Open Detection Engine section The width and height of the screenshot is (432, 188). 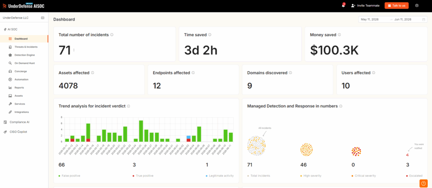pyautogui.click(x=24, y=55)
